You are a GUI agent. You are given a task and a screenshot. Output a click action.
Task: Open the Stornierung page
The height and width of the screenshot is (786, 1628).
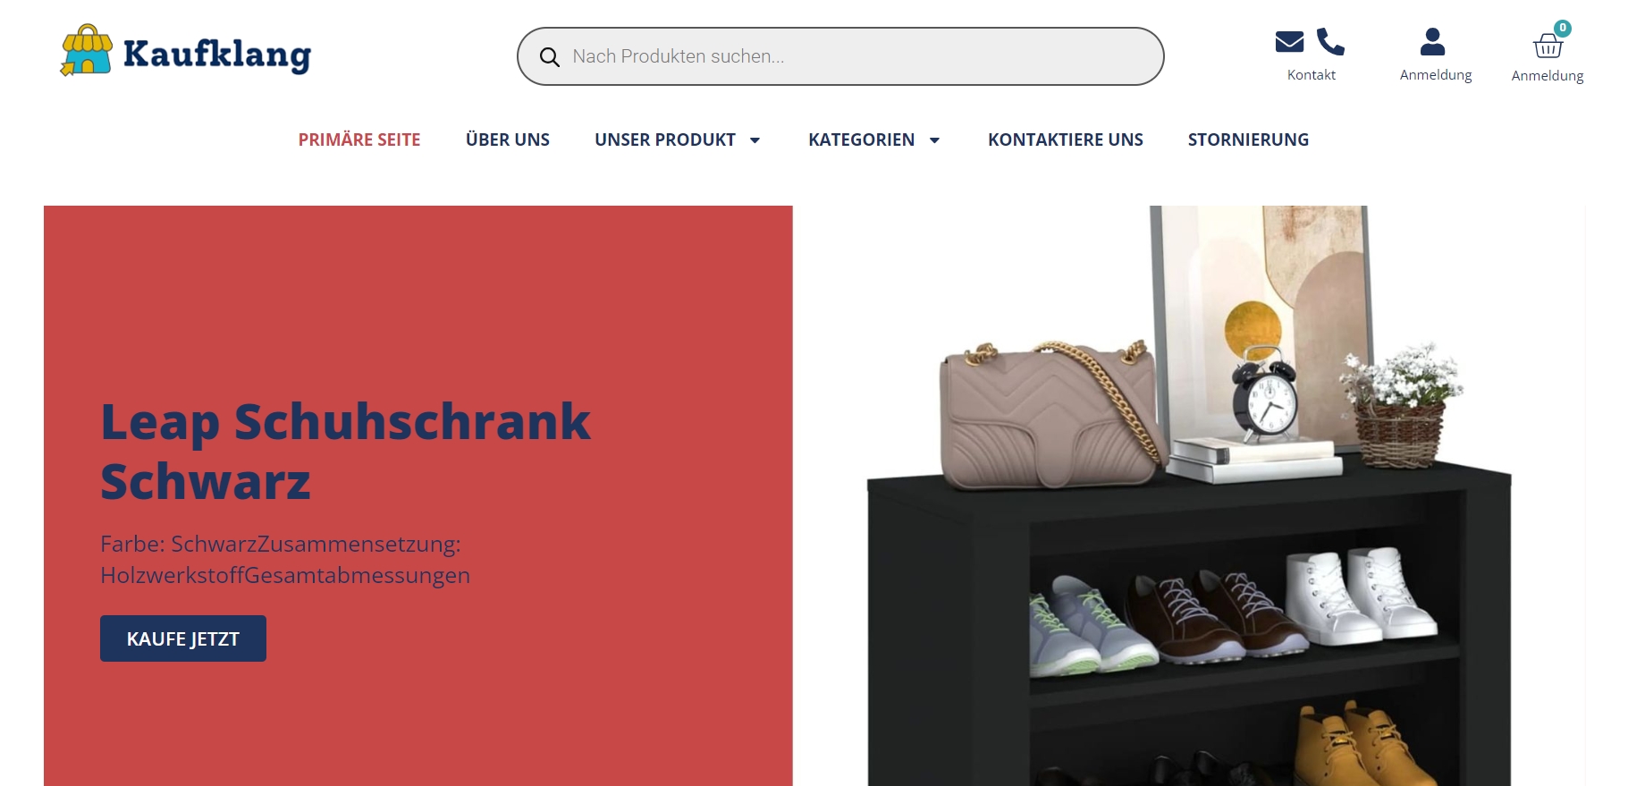[1248, 139]
